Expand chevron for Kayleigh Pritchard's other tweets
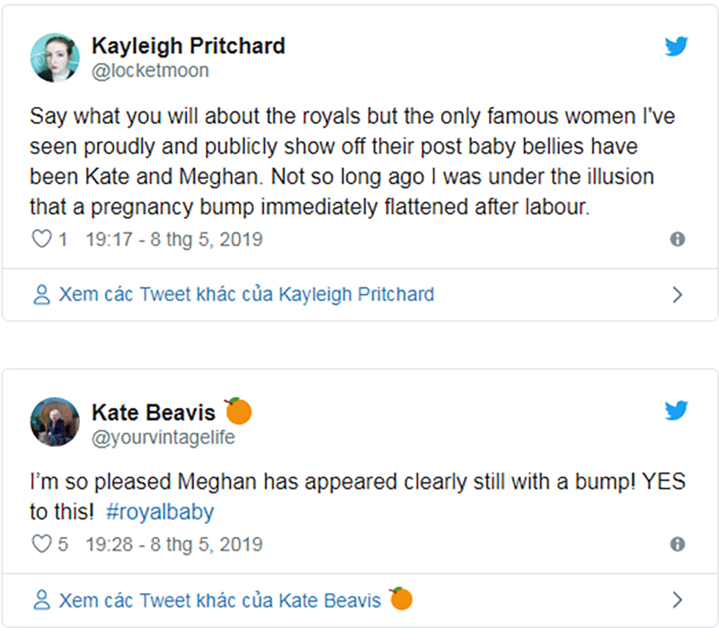Viewport: 719px width, 628px height. pos(678,294)
